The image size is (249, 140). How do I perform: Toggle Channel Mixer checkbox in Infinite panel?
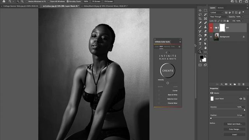(159, 103)
